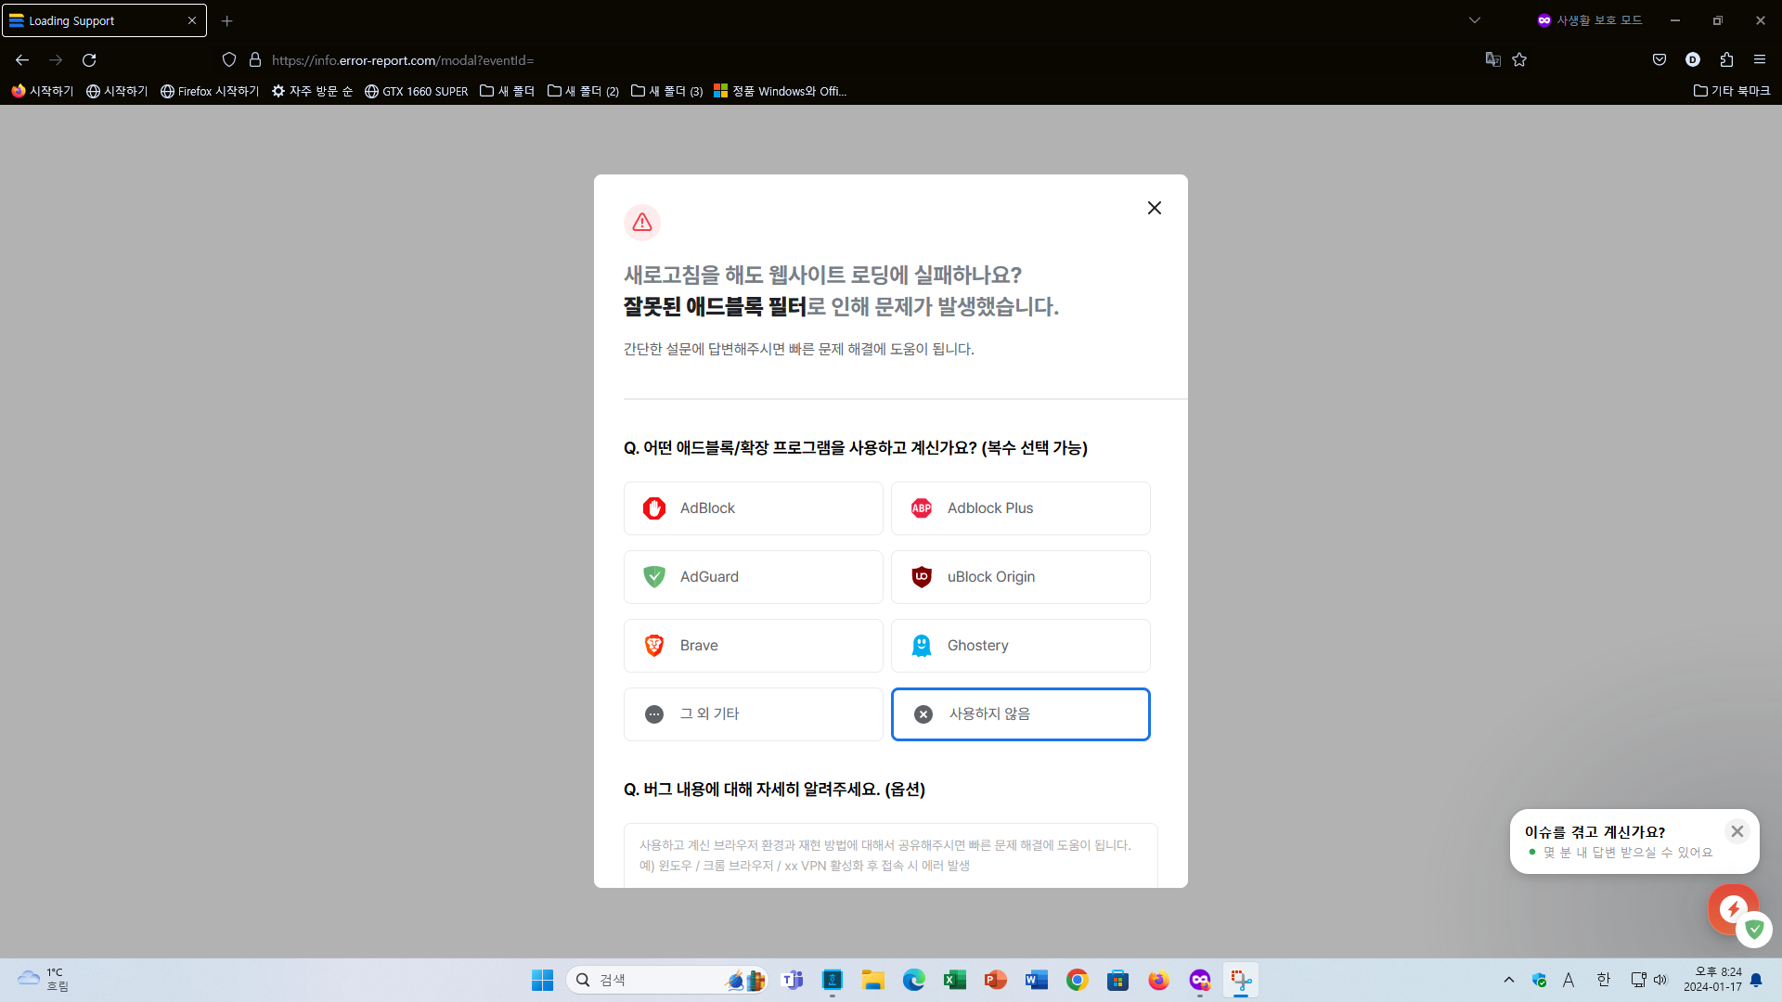Click the bug details text area
1782x1002 pixels.
point(890,855)
